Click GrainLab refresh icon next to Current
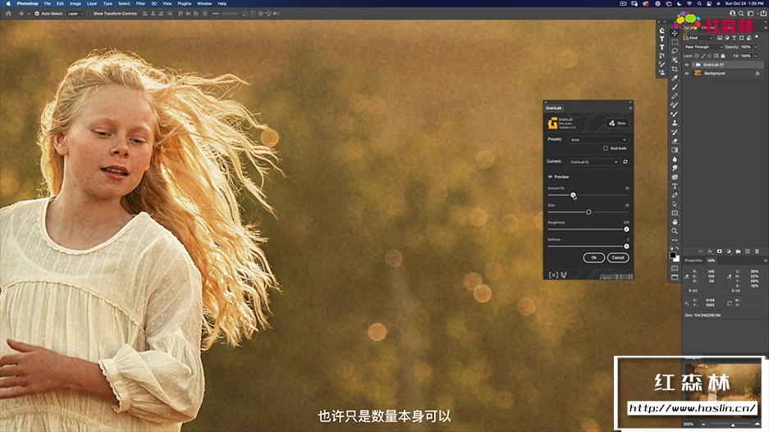The height and width of the screenshot is (432, 769). (625, 161)
